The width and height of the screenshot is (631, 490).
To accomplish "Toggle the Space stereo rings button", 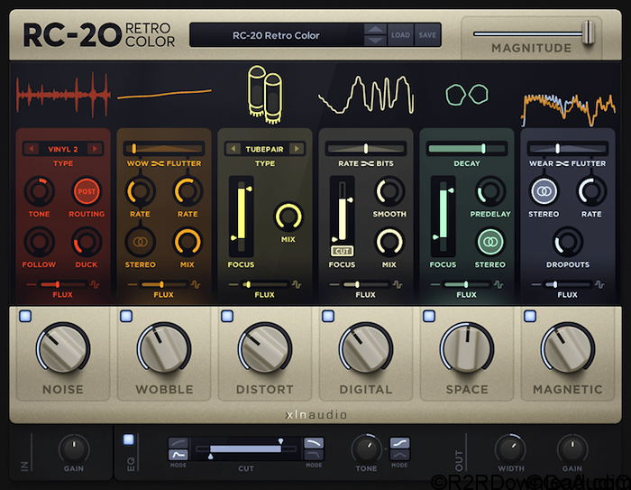I will tap(490, 242).
